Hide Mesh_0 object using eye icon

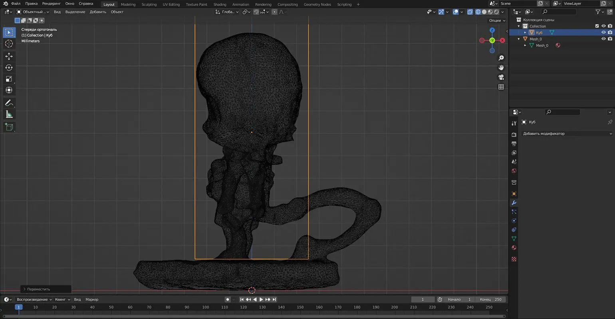(x=603, y=39)
